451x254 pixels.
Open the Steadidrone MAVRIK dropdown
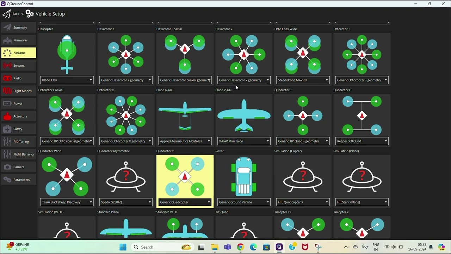(303, 80)
